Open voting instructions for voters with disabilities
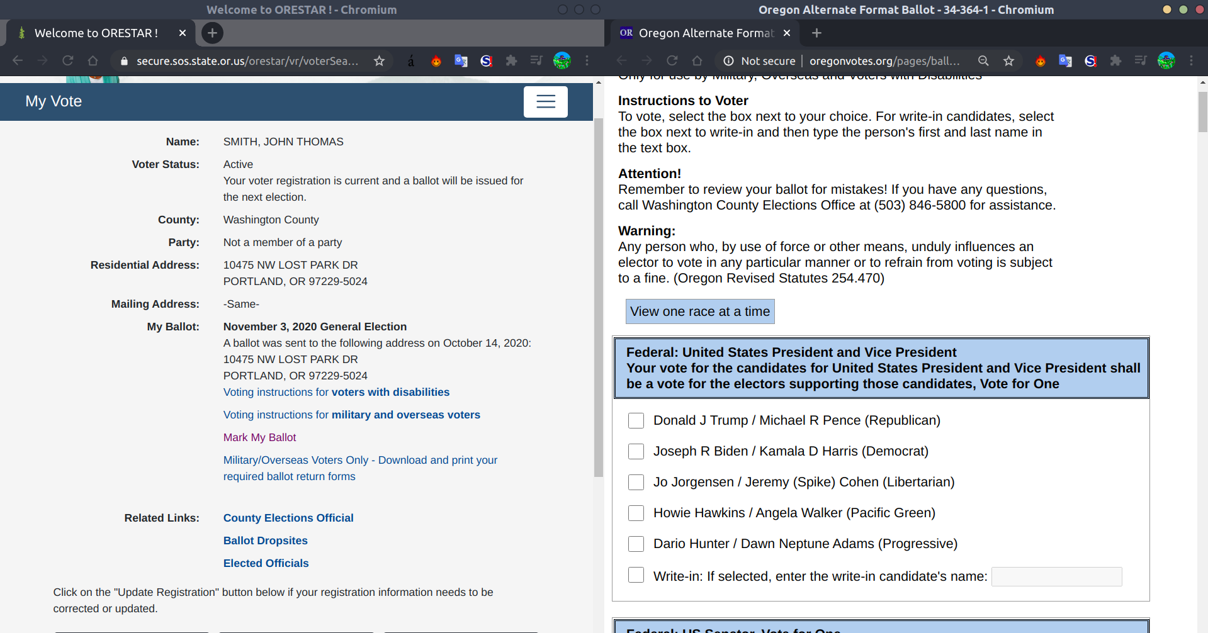The image size is (1208, 633). click(336, 392)
